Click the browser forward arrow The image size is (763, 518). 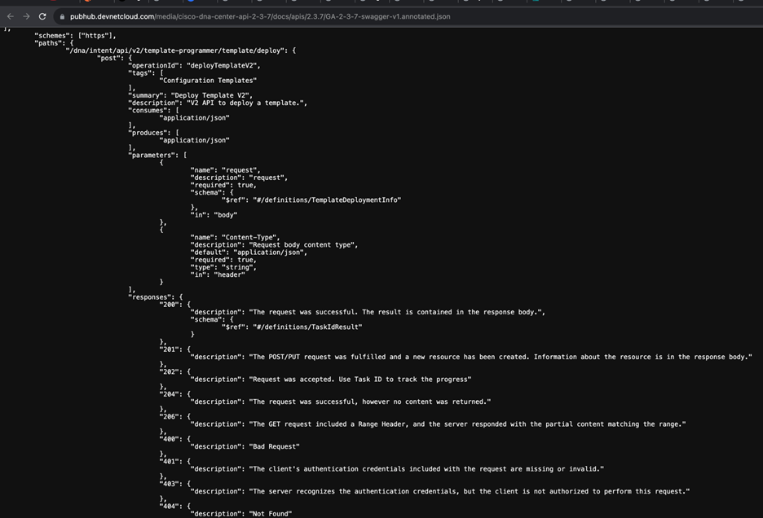point(26,16)
